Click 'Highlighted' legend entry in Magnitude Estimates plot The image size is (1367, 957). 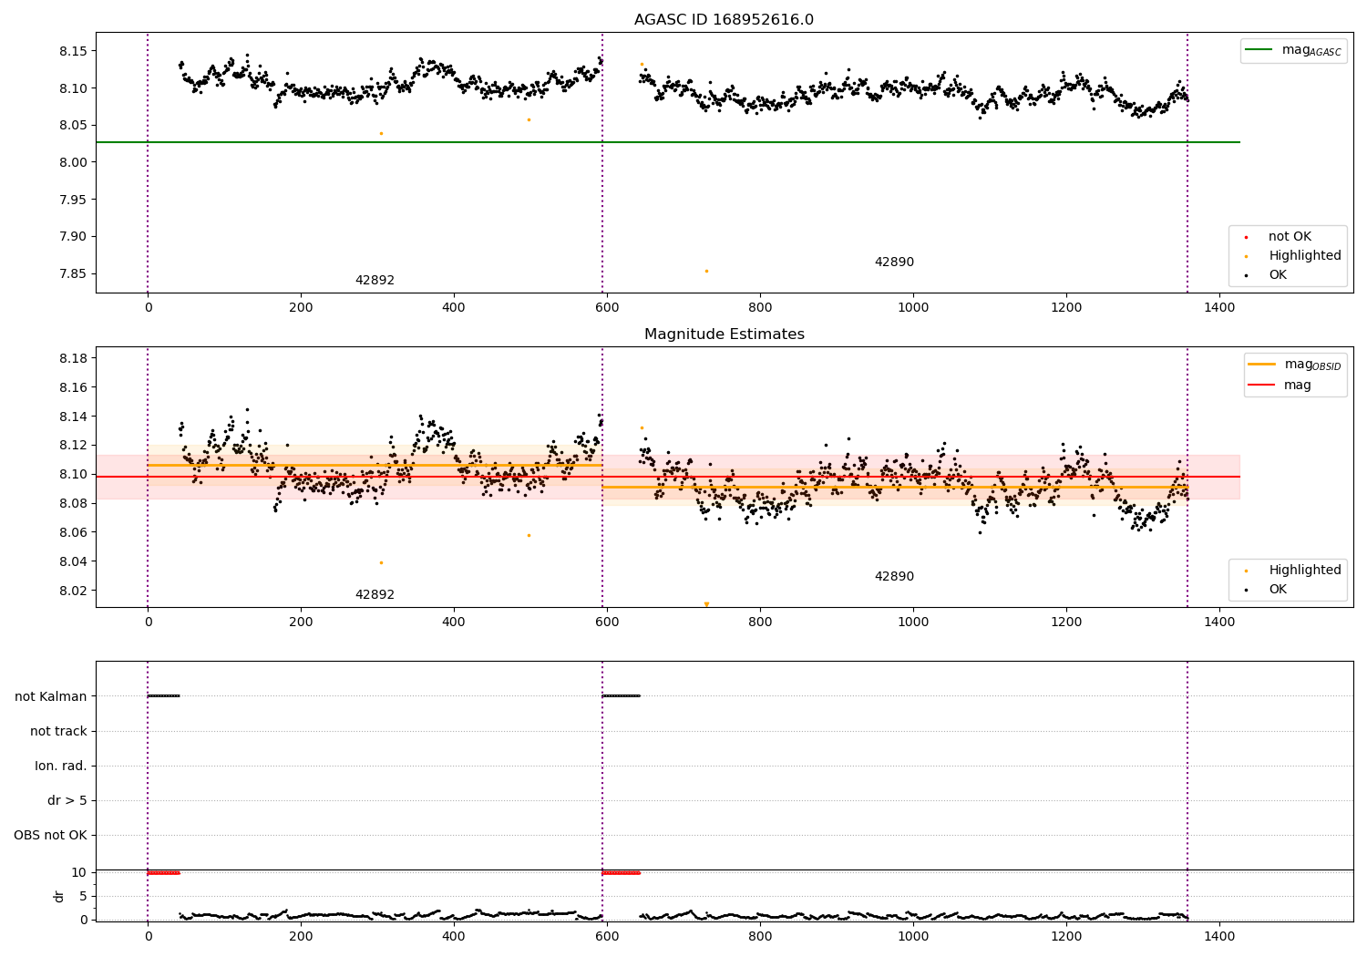pyautogui.click(x=1305, y=571)
